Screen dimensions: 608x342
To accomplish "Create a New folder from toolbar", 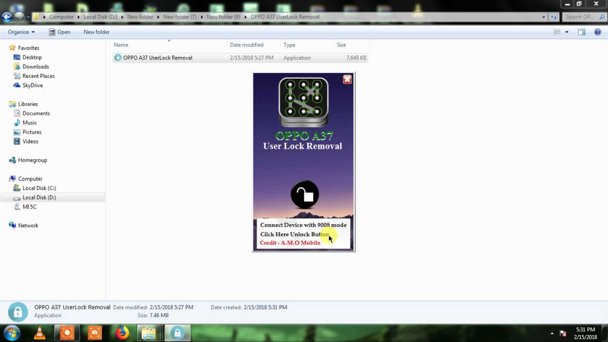I will point(97,32).
